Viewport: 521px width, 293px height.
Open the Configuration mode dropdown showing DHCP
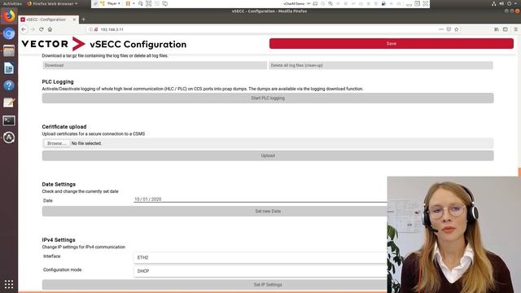click(260, 271)
